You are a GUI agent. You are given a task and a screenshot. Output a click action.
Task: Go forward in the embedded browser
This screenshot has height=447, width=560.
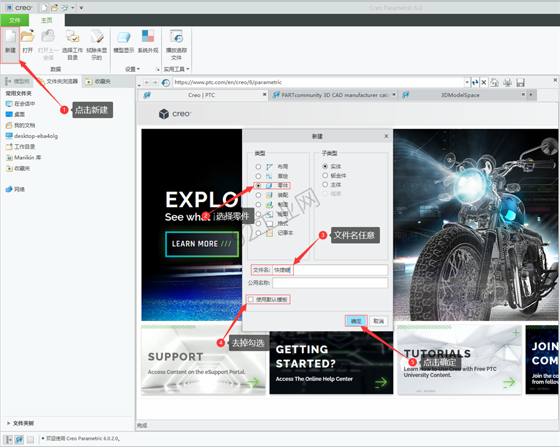pyautogui.click(x=155, y=83)
